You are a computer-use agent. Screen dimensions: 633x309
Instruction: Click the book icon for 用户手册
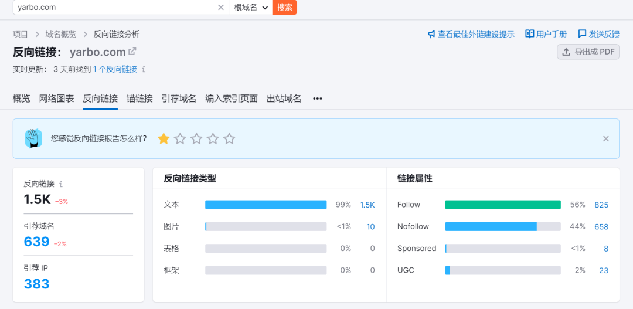click(530, 34)
